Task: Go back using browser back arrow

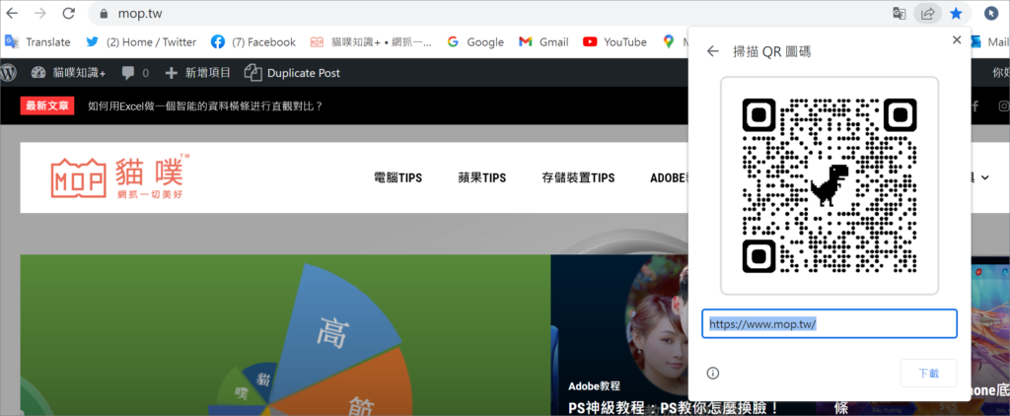Action: (12, 14)
